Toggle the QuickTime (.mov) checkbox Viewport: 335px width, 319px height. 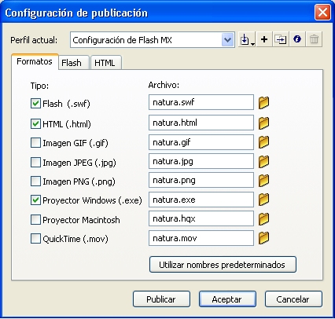click(35, 239)
